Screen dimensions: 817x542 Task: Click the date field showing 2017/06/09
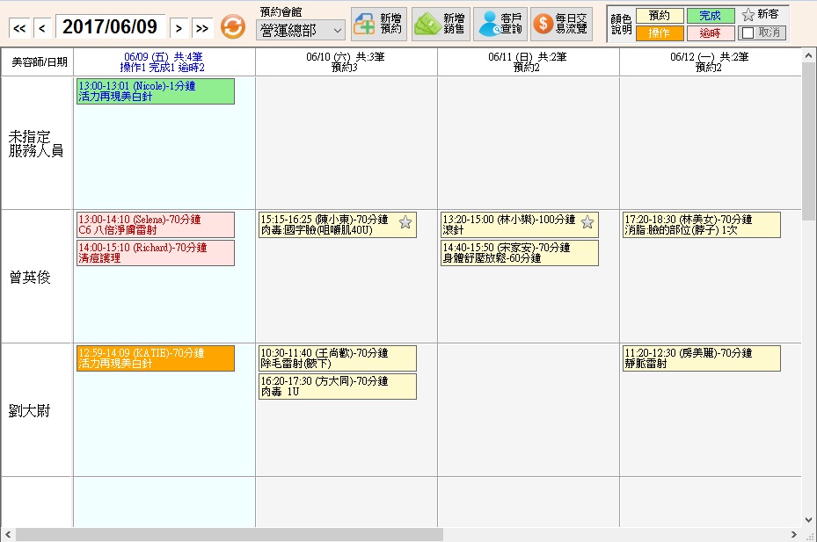pos(110,27)
